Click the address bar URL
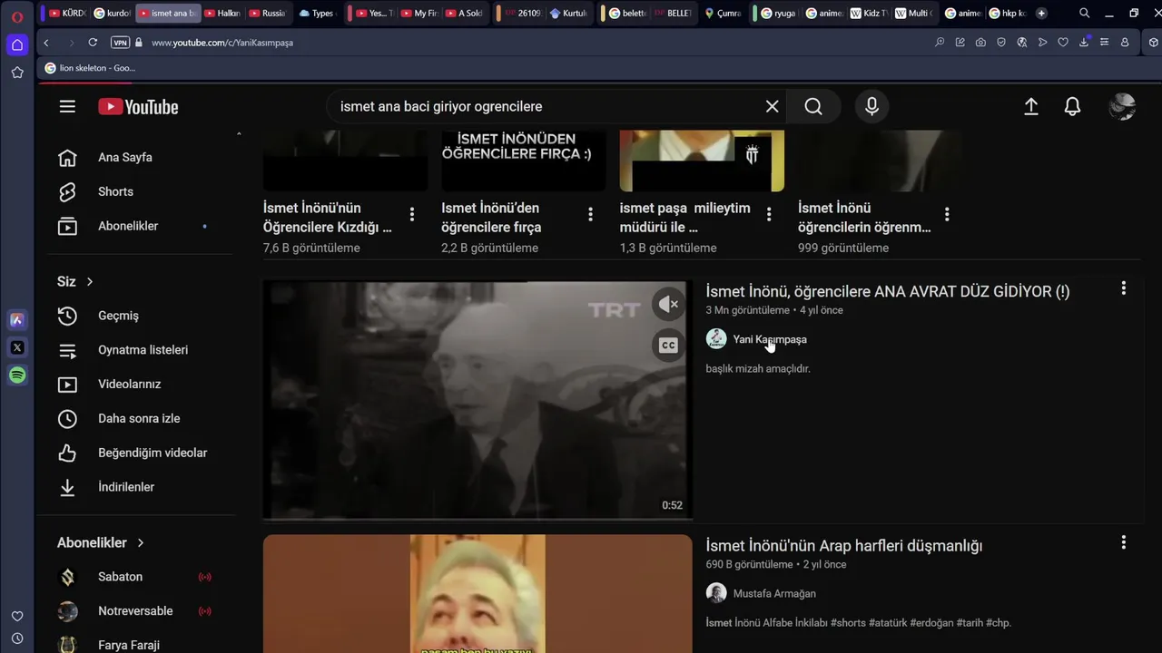 coord(222,43)
